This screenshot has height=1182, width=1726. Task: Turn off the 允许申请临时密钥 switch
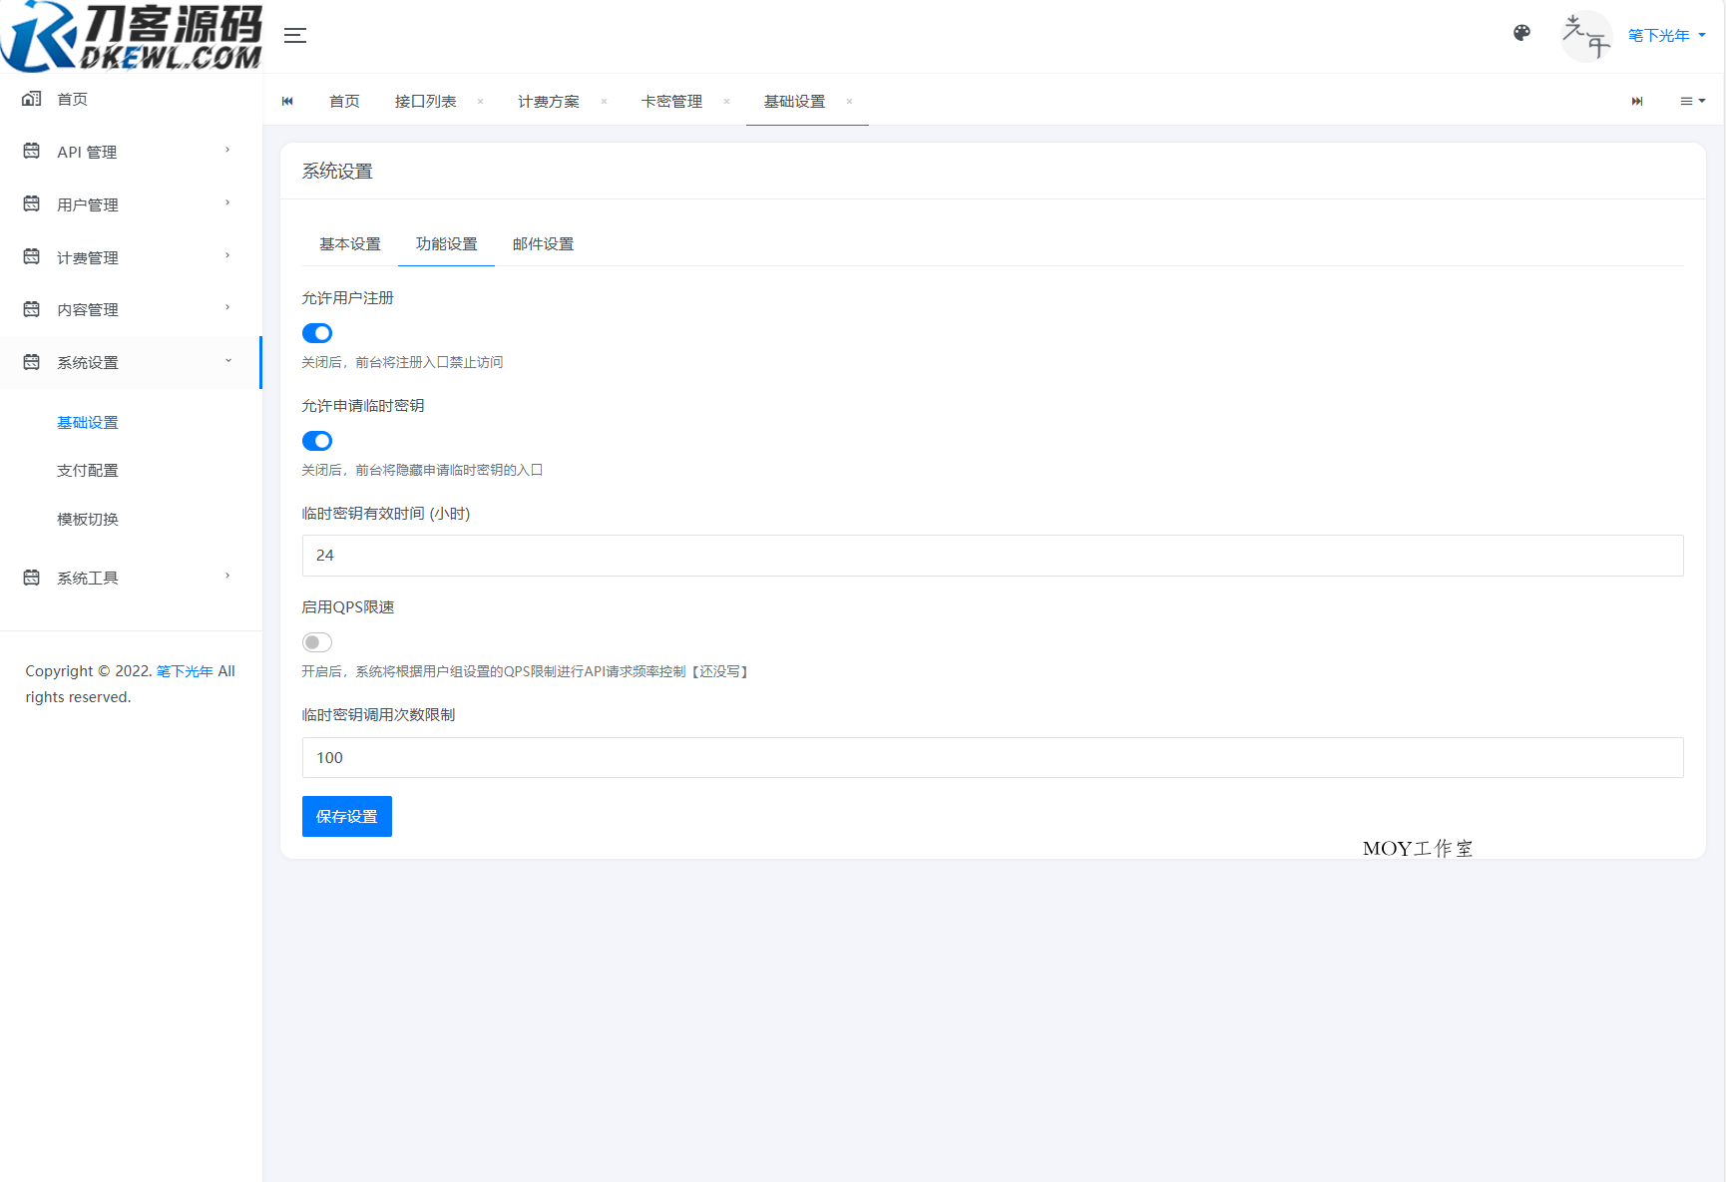[316, 441]
